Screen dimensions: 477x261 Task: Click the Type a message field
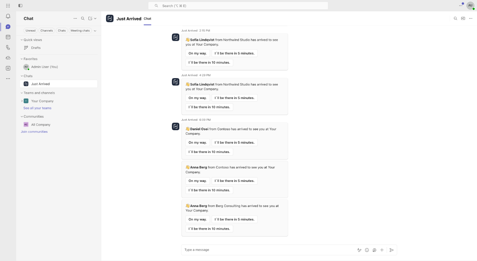pyautogui.click(x=269, y=250)
